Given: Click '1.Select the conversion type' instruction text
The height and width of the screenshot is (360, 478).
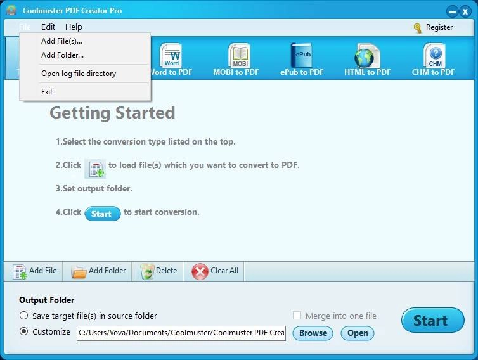Looking at the screenshot, I should [145, 141].
